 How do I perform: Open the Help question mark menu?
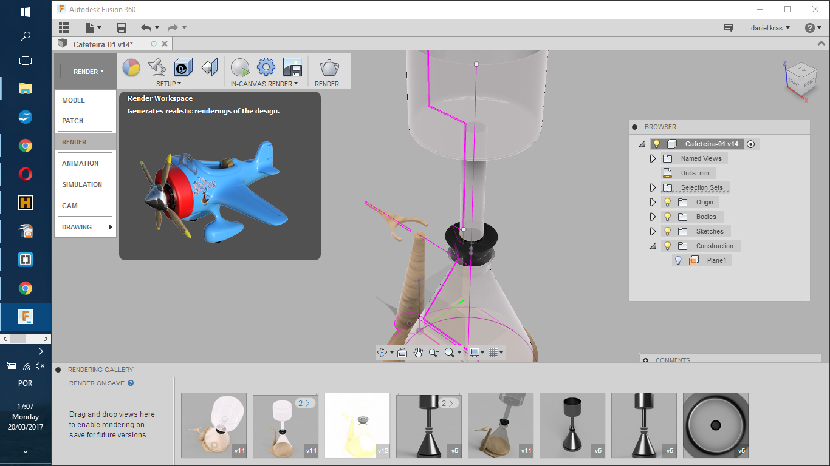813,28
